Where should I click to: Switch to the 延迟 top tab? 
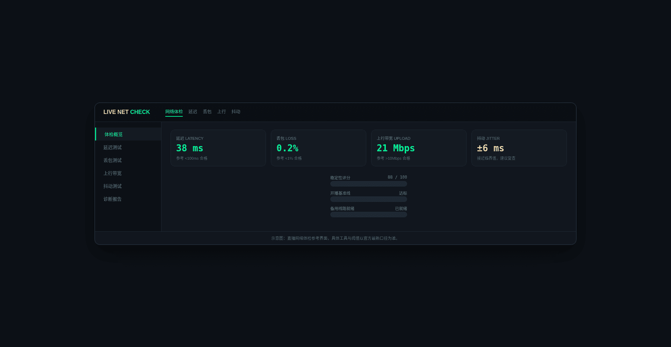(193, 112)
